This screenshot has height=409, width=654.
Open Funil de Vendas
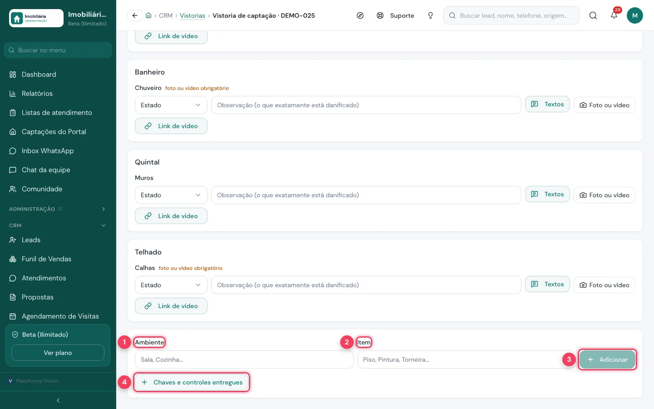point(58,259)
